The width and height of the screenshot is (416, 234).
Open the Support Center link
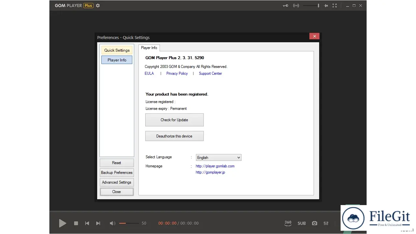coord(210,73)
